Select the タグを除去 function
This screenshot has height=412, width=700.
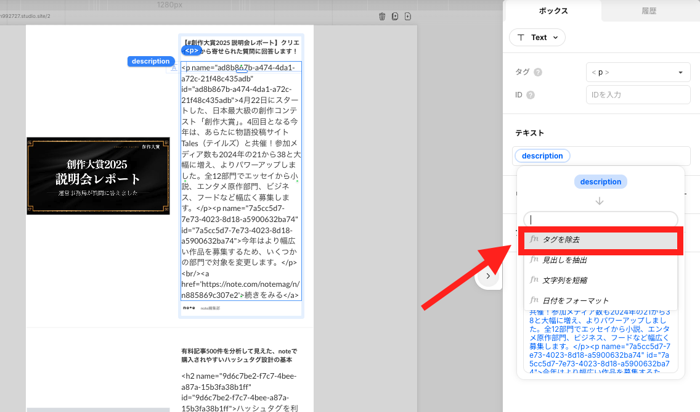pyautogui.click(x=600, y=239)
